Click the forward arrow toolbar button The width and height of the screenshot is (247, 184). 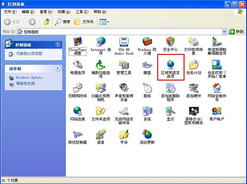[x=32, y=22]
